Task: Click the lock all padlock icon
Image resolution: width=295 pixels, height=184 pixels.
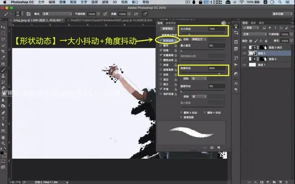Action: click(266, 41)
